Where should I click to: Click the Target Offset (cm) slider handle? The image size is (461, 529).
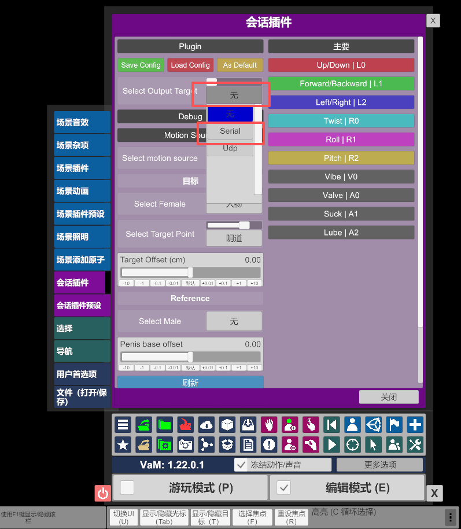click(190, 272)
